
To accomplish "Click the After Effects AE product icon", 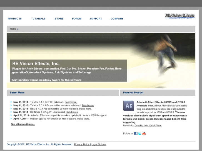I will coord(129,106).
